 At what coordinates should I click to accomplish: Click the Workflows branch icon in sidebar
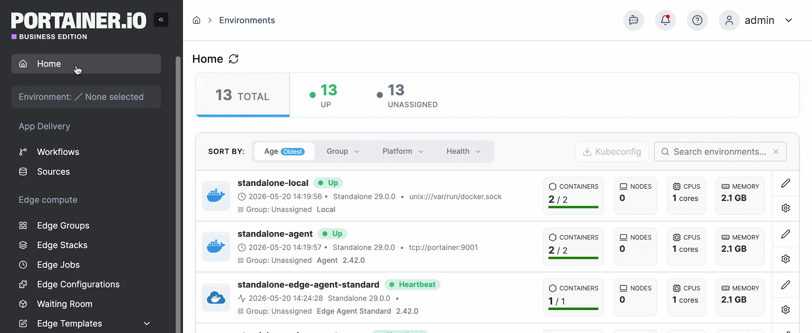point(23,152)
